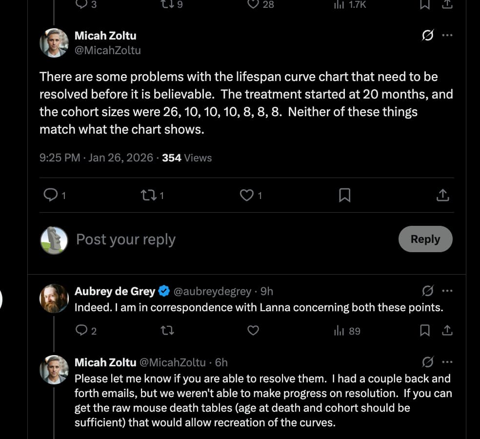Bookmark Aubrey de Grey's reply
Screen dimensions: 480x439
coord(425,331)
